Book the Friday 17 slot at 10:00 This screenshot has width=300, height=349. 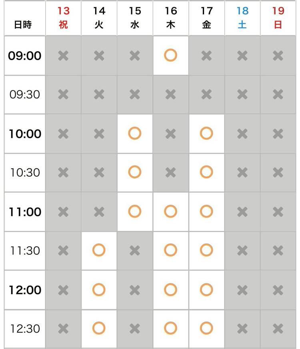point(206,133)
